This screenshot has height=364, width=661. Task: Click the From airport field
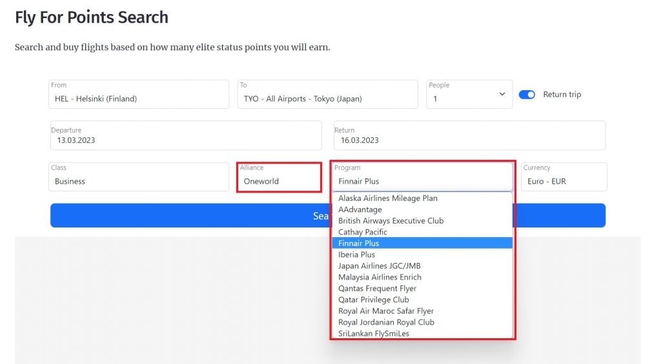pos(139,94)
